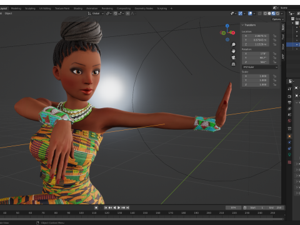Screen dimensions: 300x225
Task: Open the XYZ Euler rotation mode dropdown
Action: pos(260,67)
